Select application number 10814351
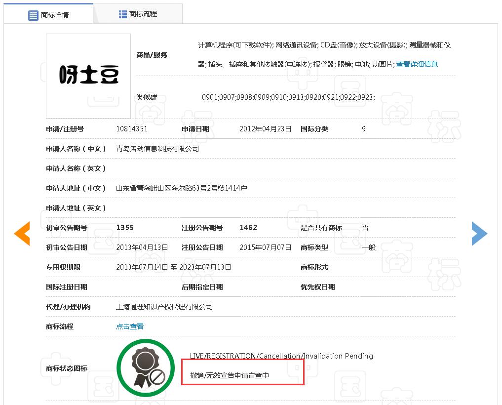The height and width of the screenshot is (405, 502). (132, 129)
